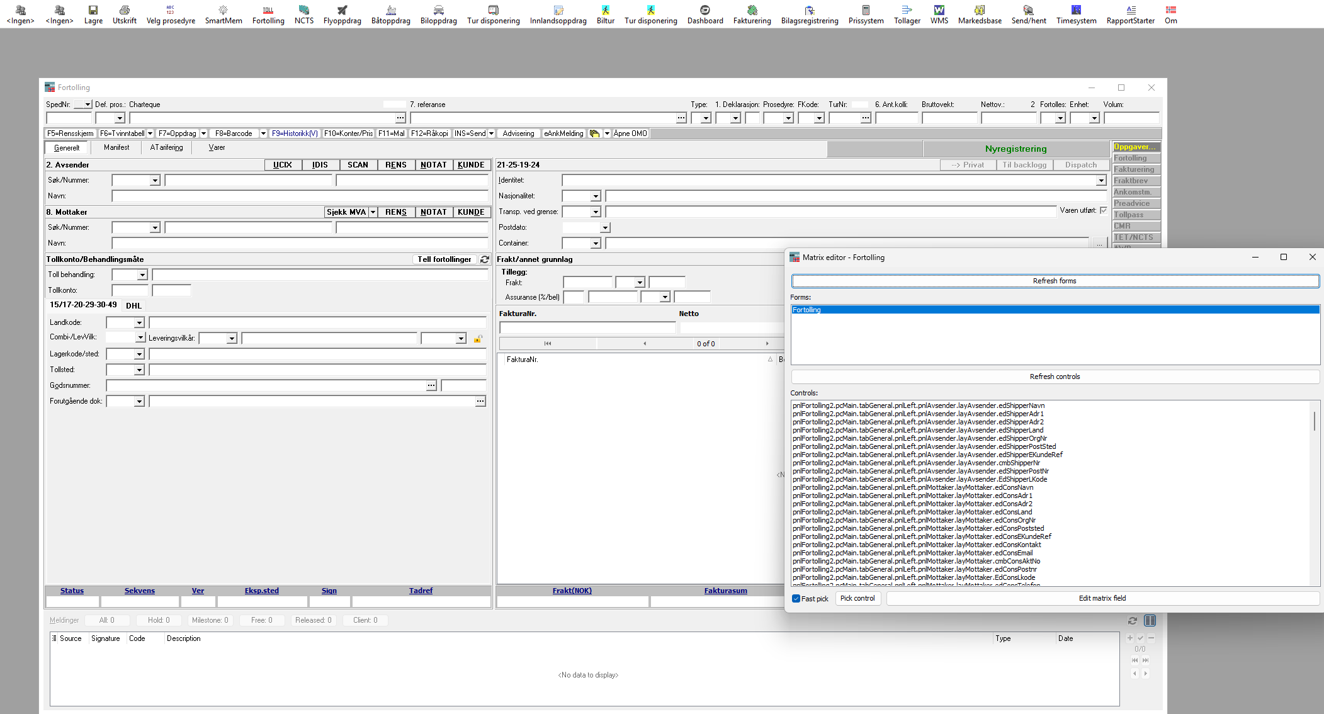Uncheck the Fast pick checkbox

click(x=796, y=599)
